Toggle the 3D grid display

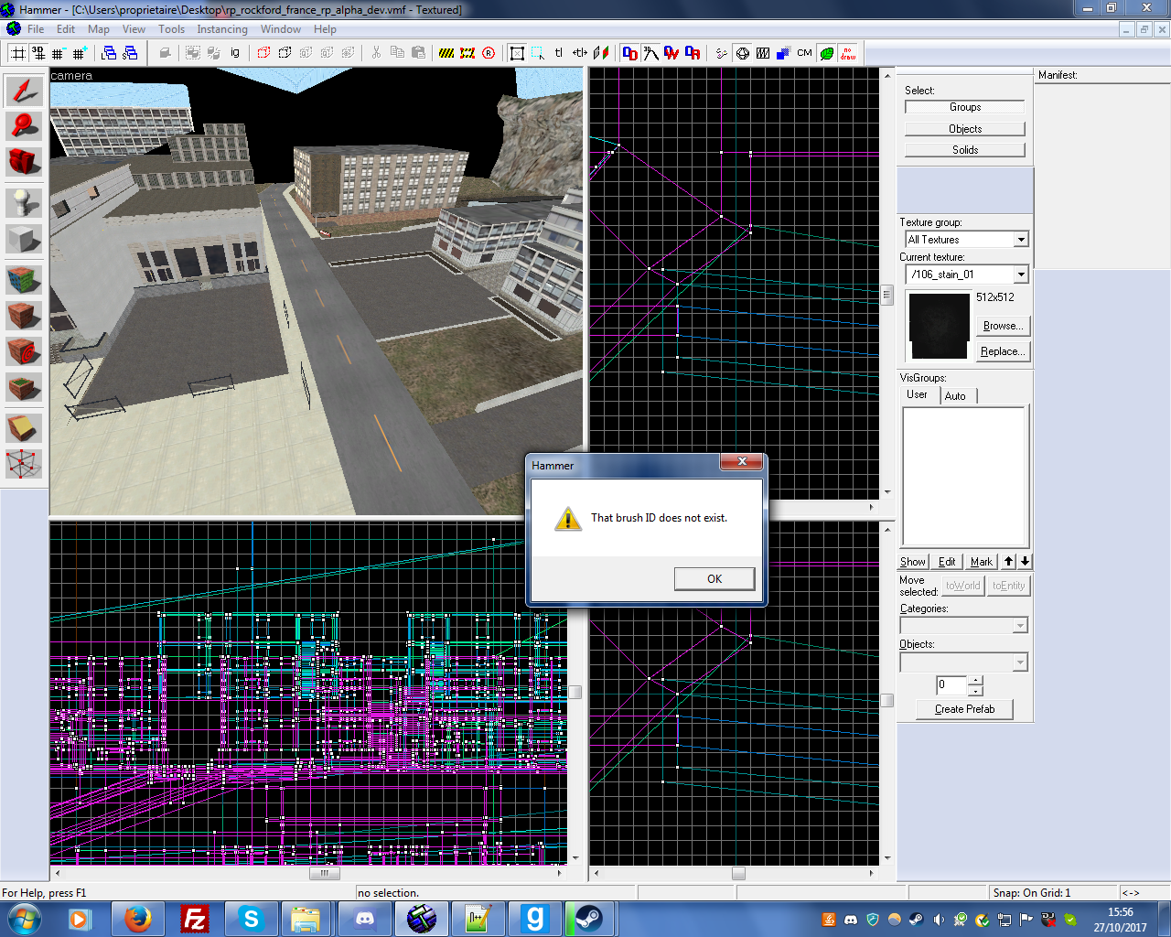38,53
